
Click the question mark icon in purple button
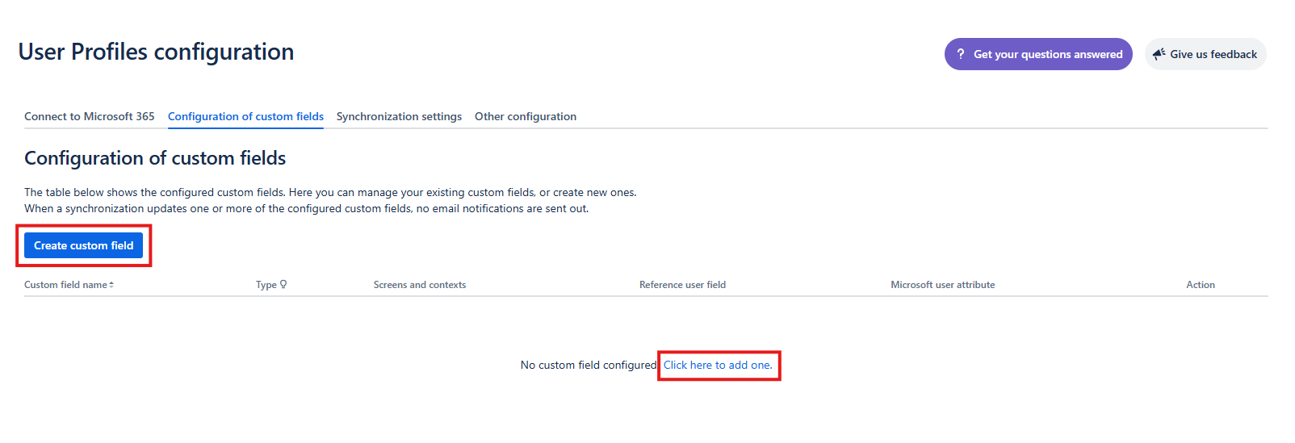click(x=960, y=54)
